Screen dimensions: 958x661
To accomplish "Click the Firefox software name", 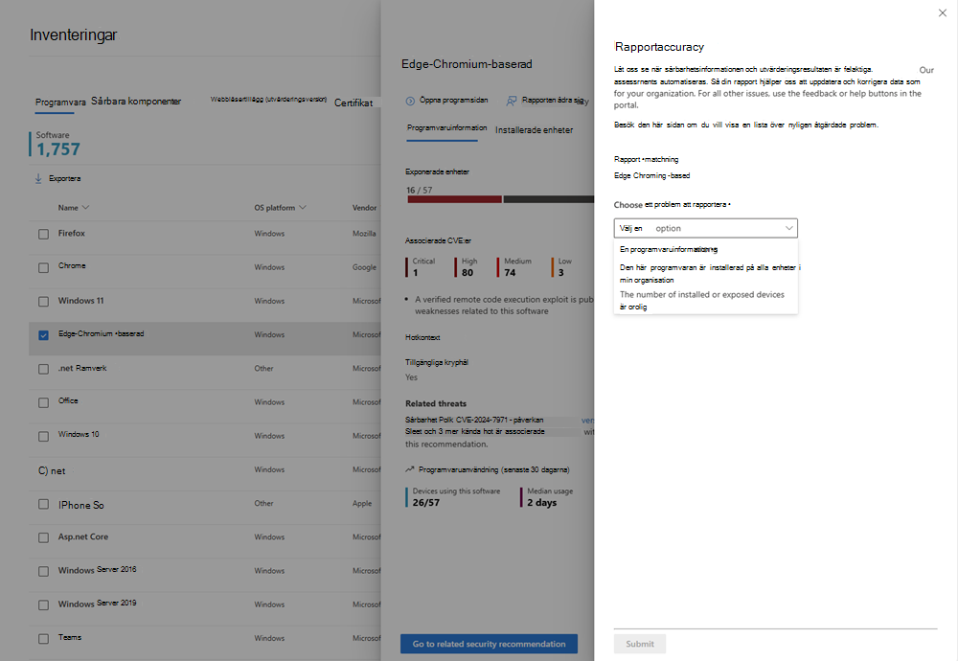I will (x=72, y=233).
